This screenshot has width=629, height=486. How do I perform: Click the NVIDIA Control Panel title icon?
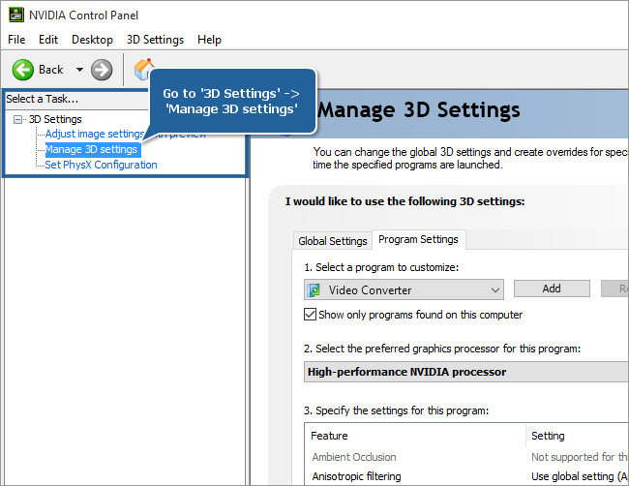16,15
